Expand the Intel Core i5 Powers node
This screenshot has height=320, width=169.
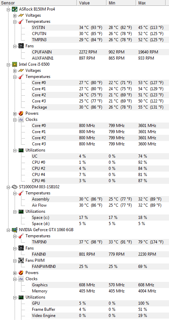(x=15, y=113)
